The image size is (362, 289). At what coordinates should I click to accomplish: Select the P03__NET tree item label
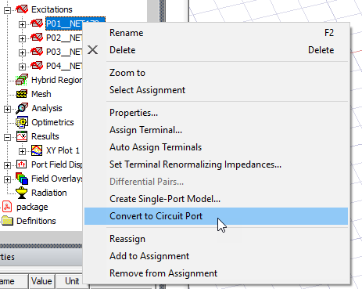[x=64, y=52]
